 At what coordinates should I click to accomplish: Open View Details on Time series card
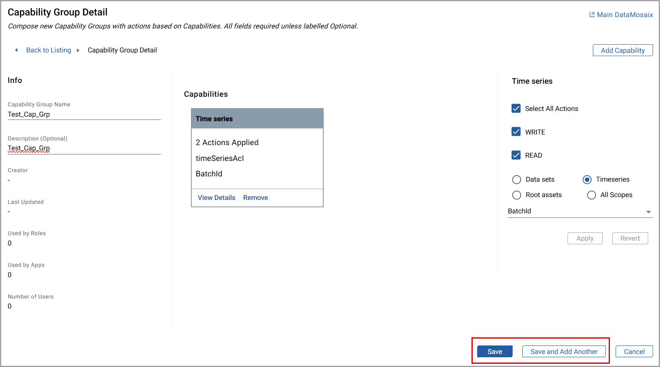(216, 198)
